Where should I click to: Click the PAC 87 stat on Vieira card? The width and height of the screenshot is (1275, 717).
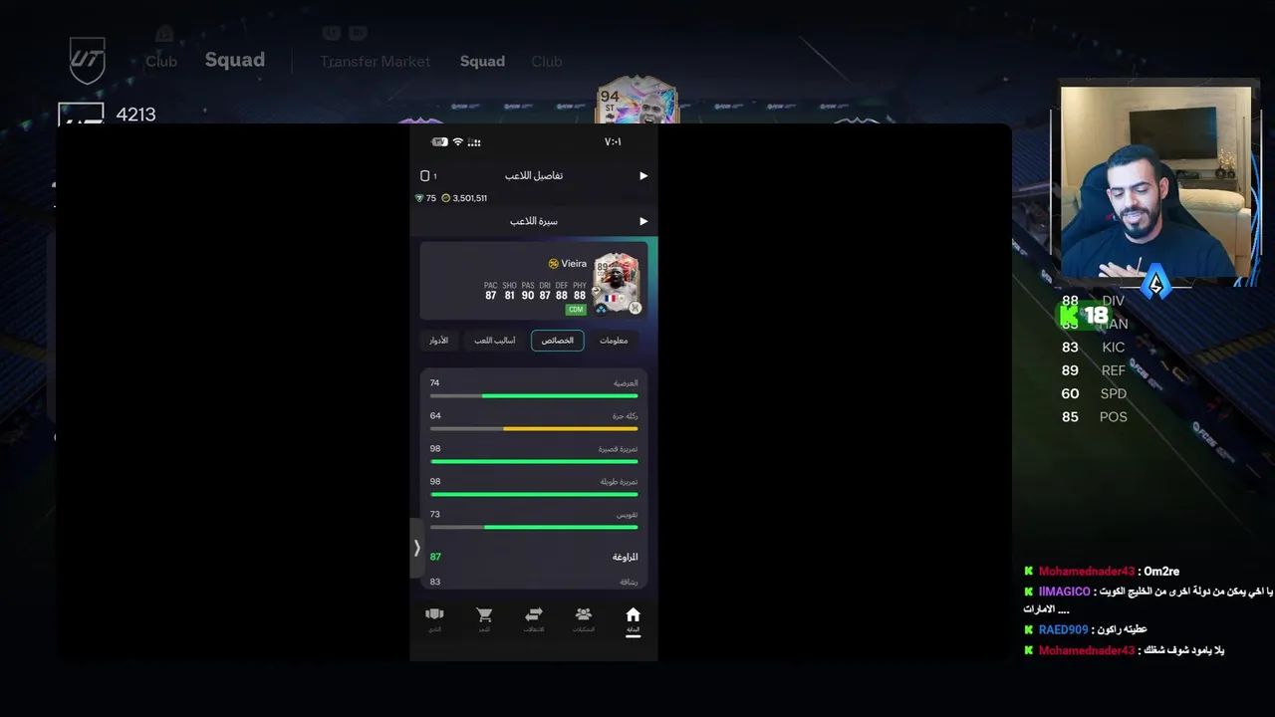pyautogui.click(x=491, y=291)
